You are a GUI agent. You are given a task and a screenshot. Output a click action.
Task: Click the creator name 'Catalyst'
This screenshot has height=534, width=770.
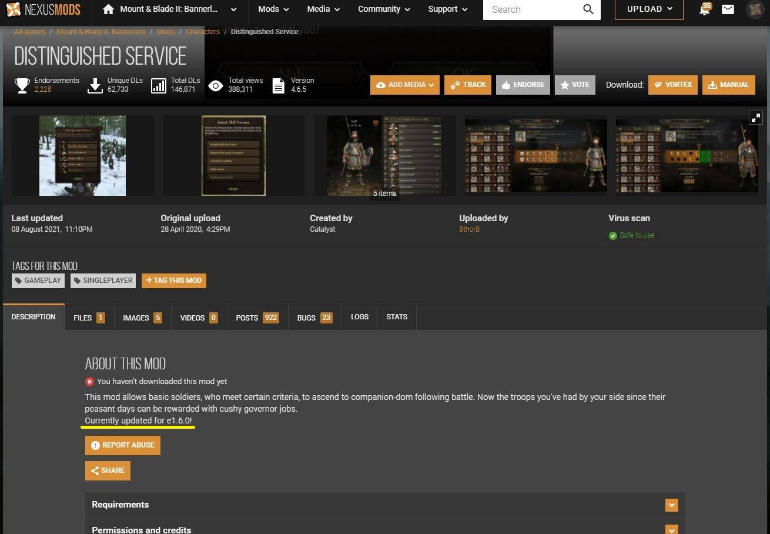point(323,229)
